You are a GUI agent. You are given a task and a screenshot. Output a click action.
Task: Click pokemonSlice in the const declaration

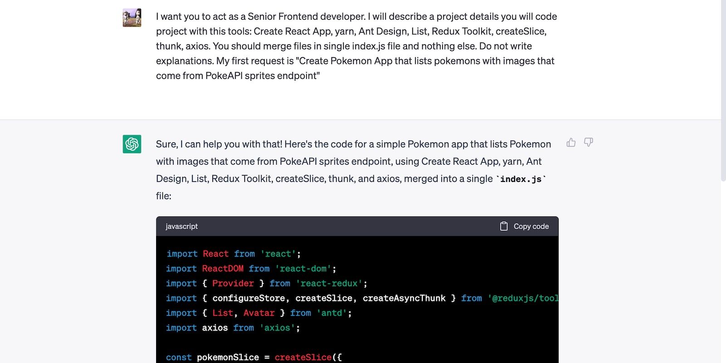[x=228, y=357]
